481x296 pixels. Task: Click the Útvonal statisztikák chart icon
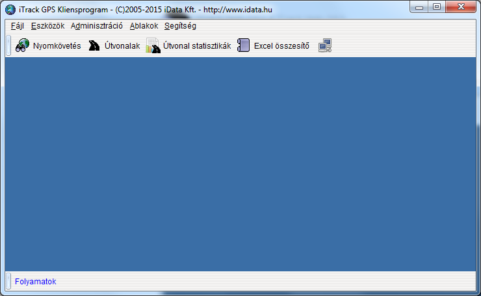(153, 45)
